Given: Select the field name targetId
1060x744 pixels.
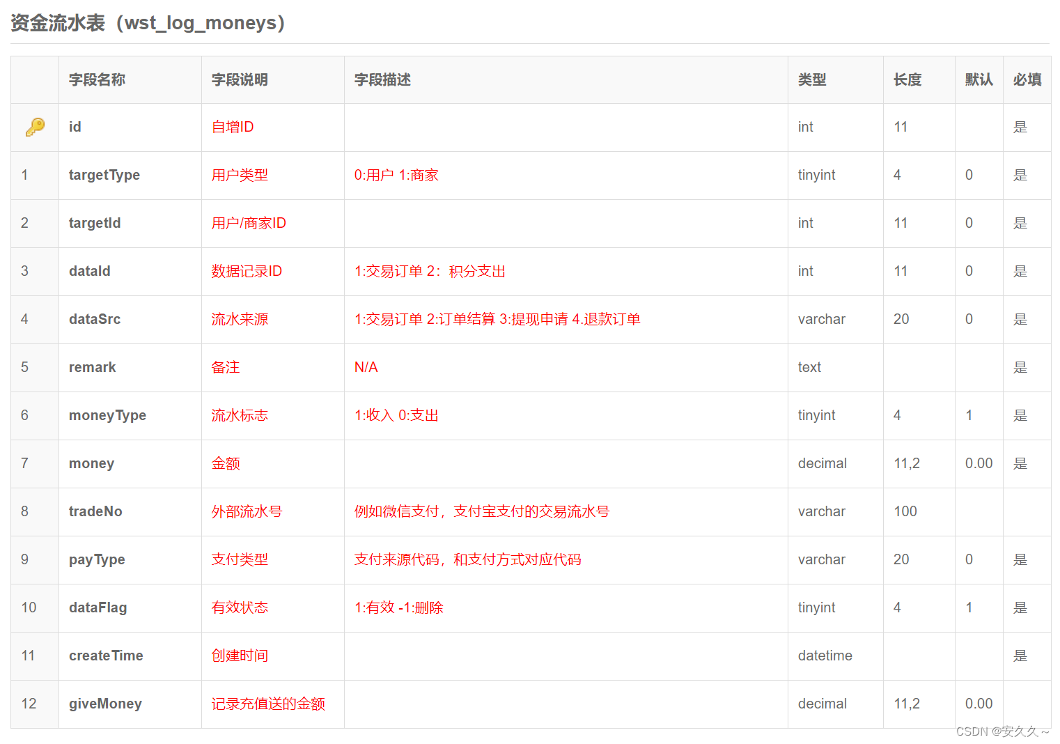Looking at the screenshot, I should [x=95, y=223].
